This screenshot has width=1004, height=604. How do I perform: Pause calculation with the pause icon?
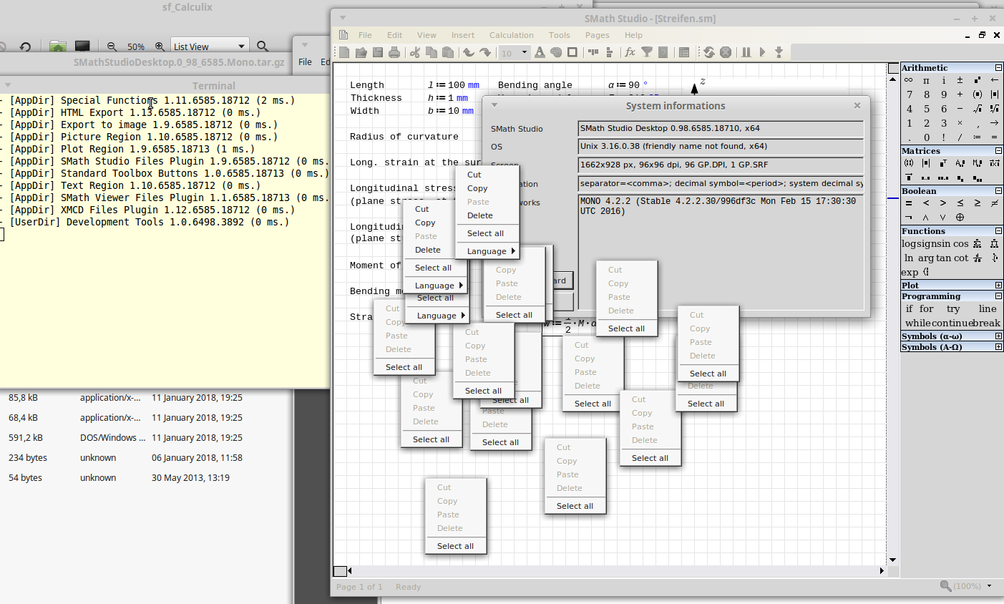click(x=746, y=52)
